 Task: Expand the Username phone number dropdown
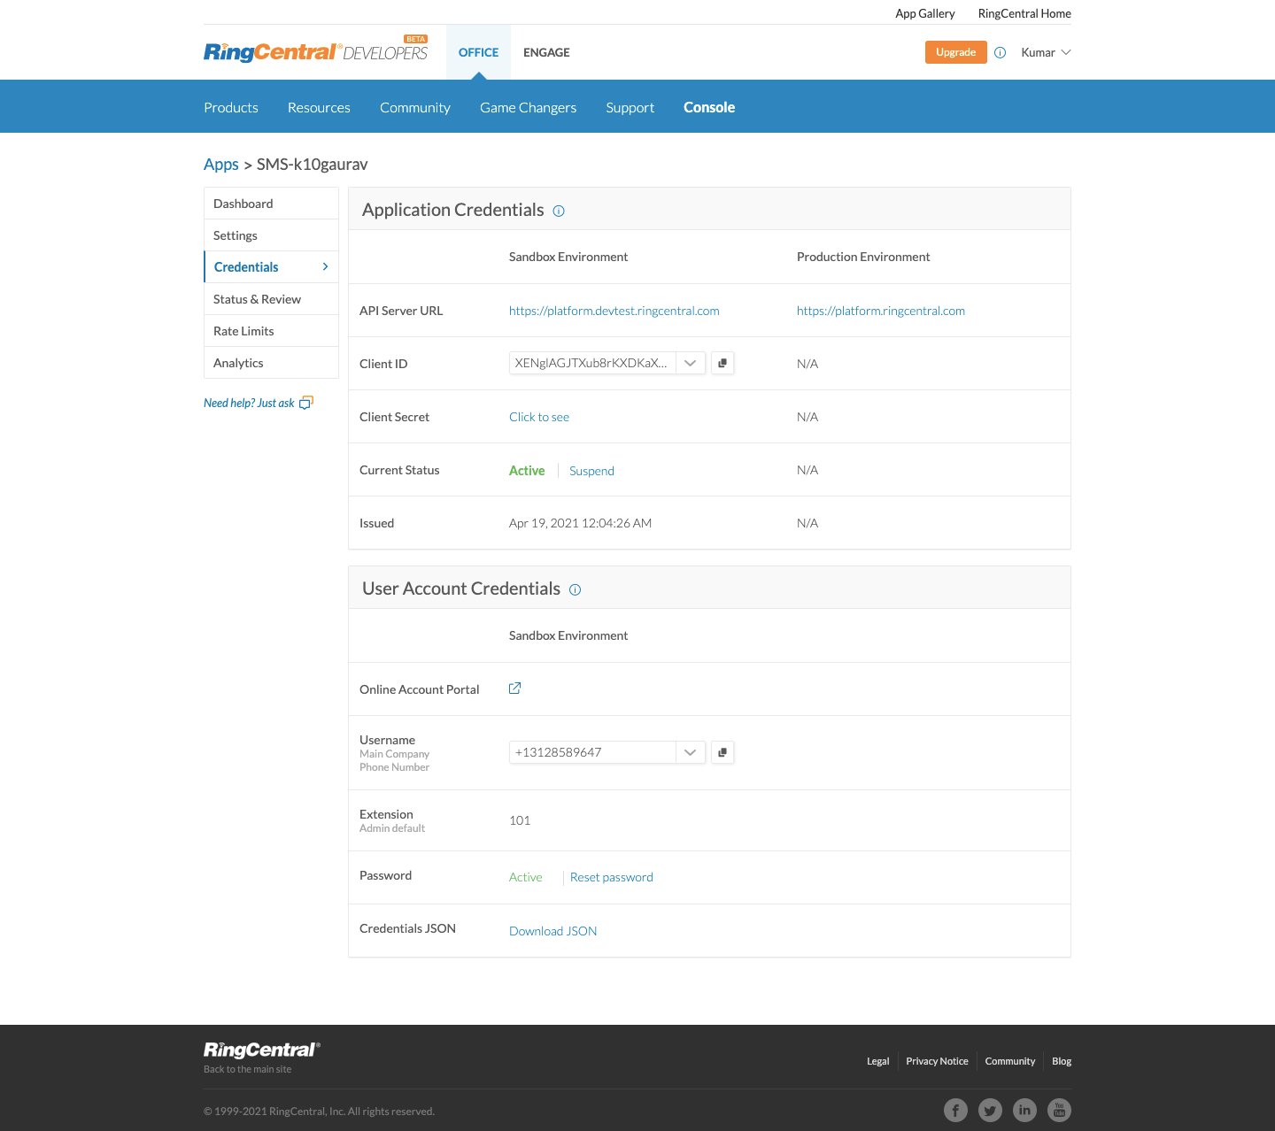point(691,752)
